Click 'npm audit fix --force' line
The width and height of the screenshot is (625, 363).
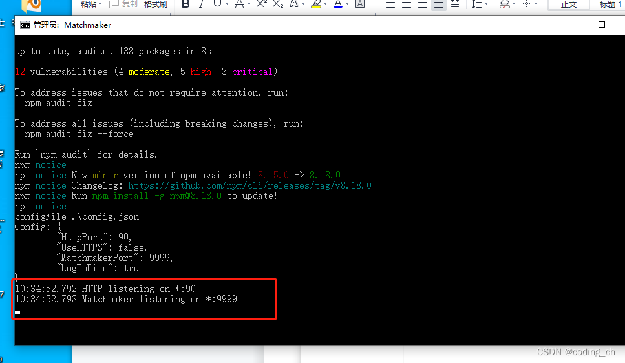[x=79, y=134]
